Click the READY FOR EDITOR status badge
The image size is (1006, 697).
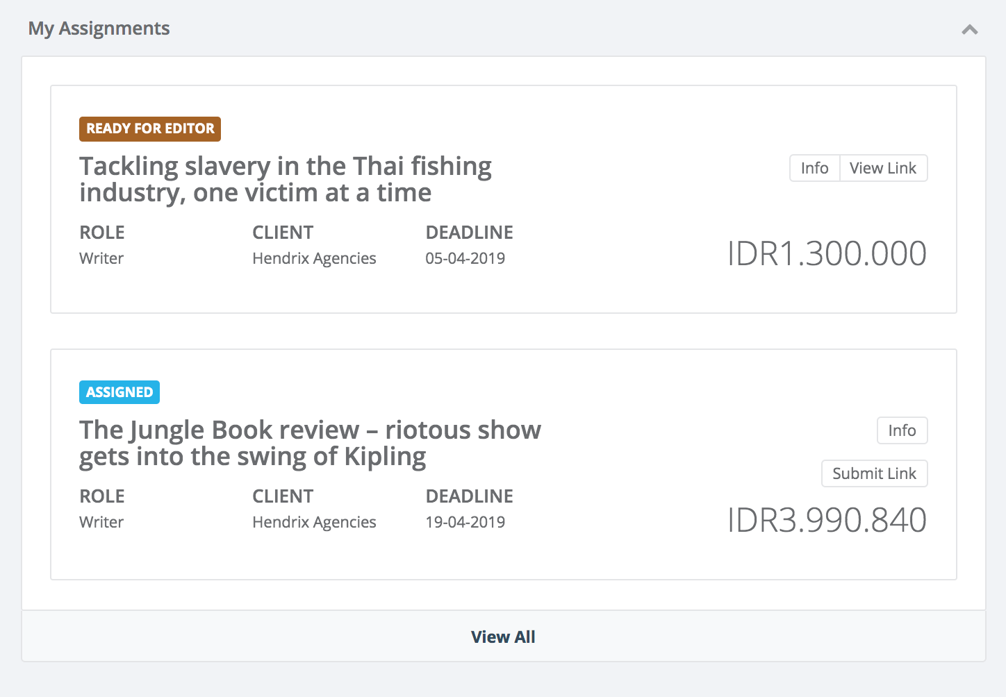[150, 129]
